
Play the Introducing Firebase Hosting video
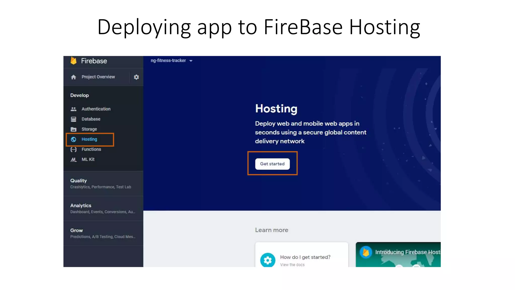tap(398, 255)
